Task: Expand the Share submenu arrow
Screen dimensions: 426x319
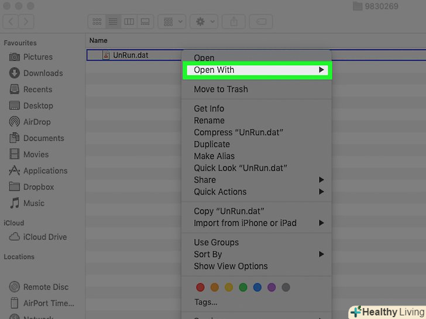Action: pyautogui.click(x=321, y=180)
